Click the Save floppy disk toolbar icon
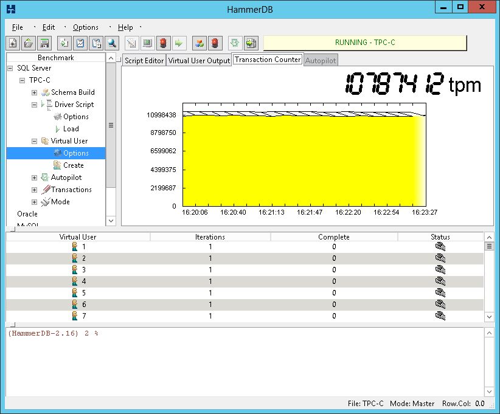 coord(44,43)
